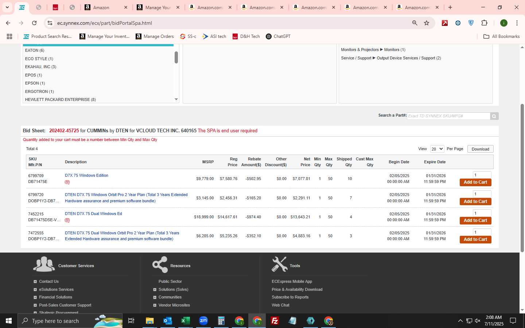Click the (M) icon under DB71475DSE-V
The height and width of the screenshot is (328, 525).
pyautogui.click(x=67, y=220)
